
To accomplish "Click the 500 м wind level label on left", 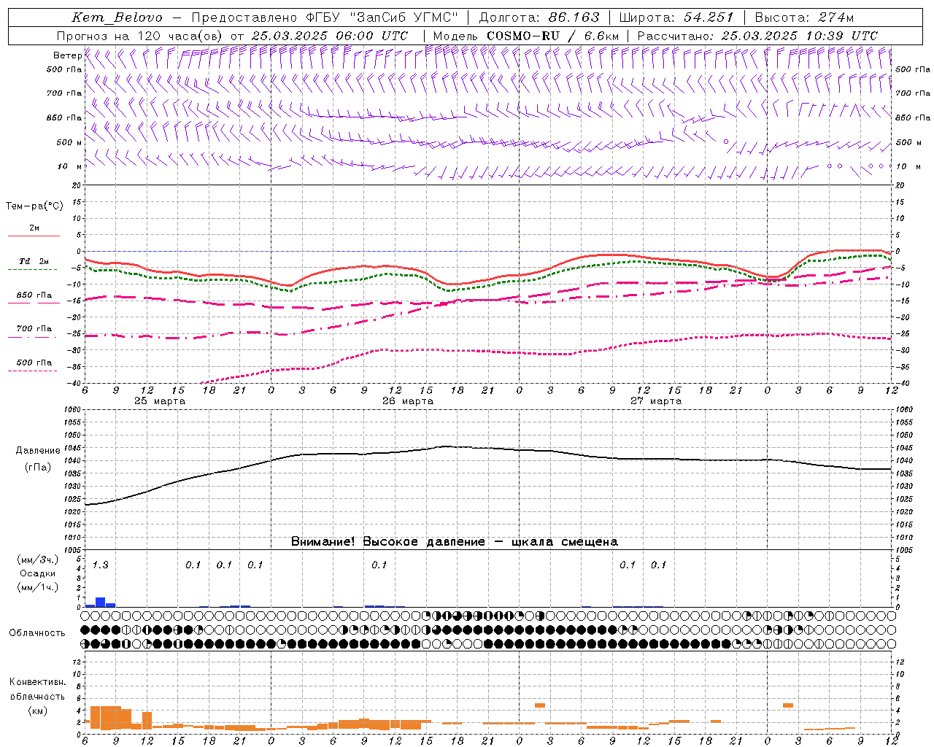I will click(69, 142).
